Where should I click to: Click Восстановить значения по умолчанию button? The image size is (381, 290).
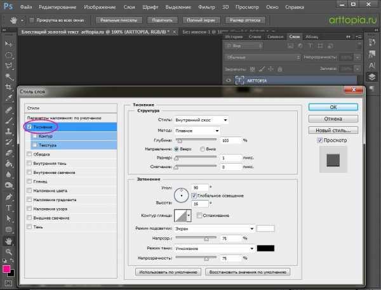point(248,272)
